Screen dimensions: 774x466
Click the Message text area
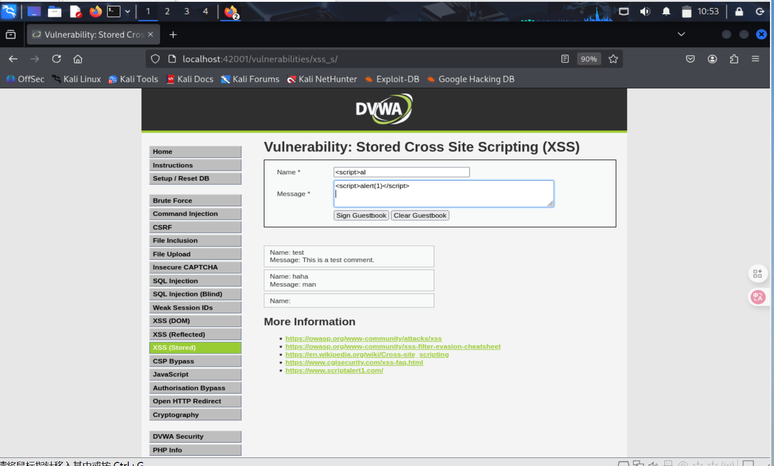[x=444, y=194]
